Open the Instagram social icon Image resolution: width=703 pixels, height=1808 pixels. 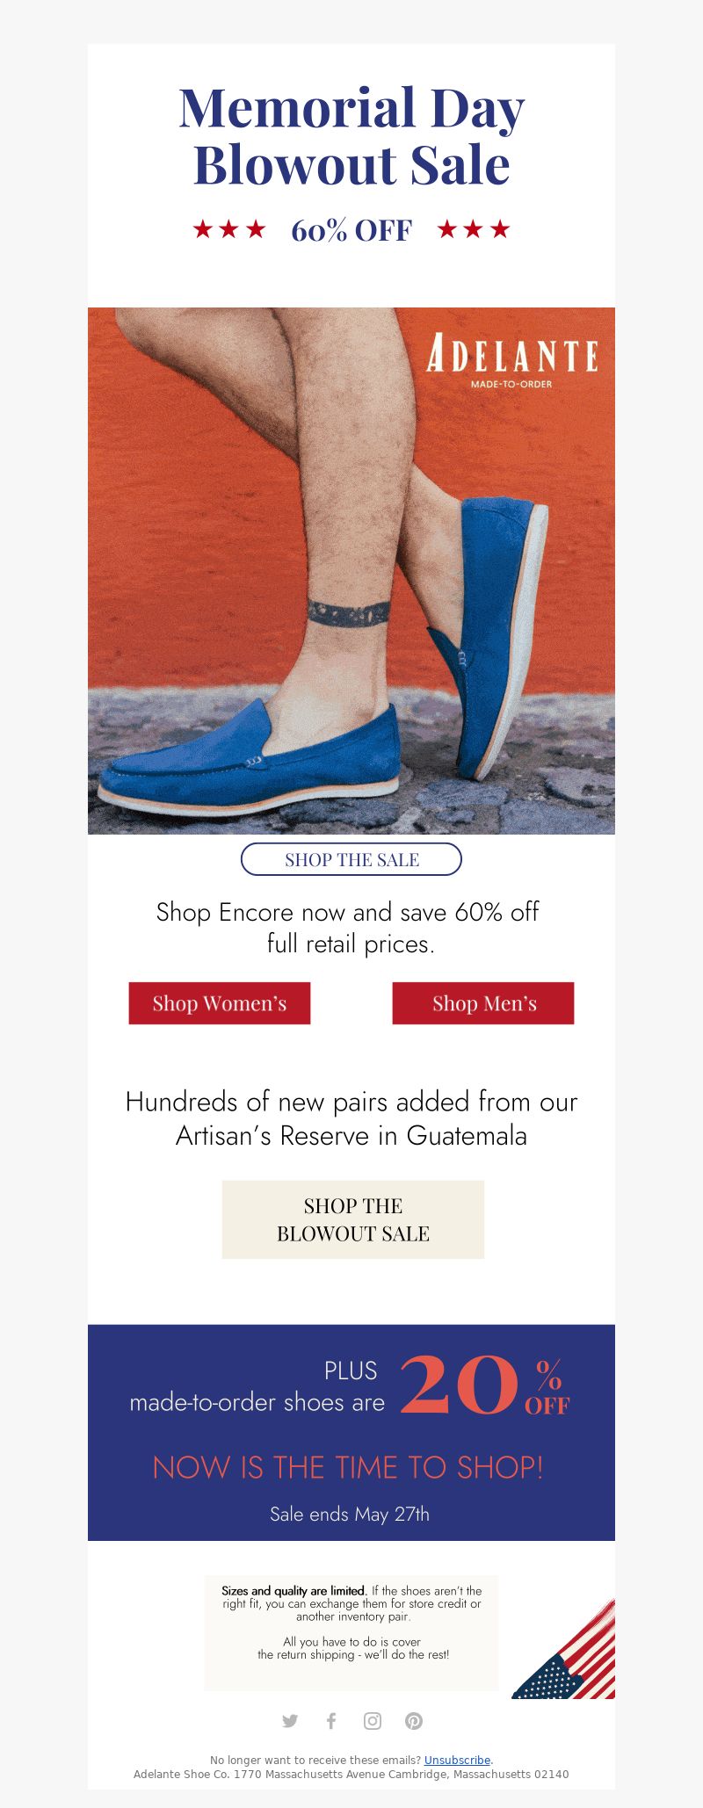[373, 1721]
